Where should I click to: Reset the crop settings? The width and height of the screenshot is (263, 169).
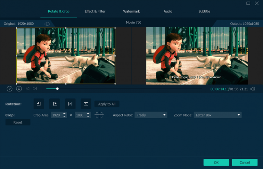(18, 122)
